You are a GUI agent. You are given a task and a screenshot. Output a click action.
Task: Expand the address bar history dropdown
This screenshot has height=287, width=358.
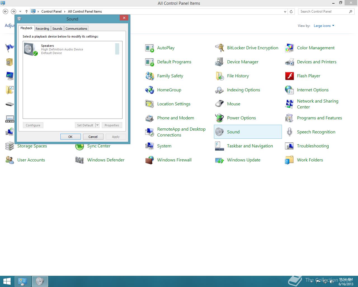tap(285, 11)
